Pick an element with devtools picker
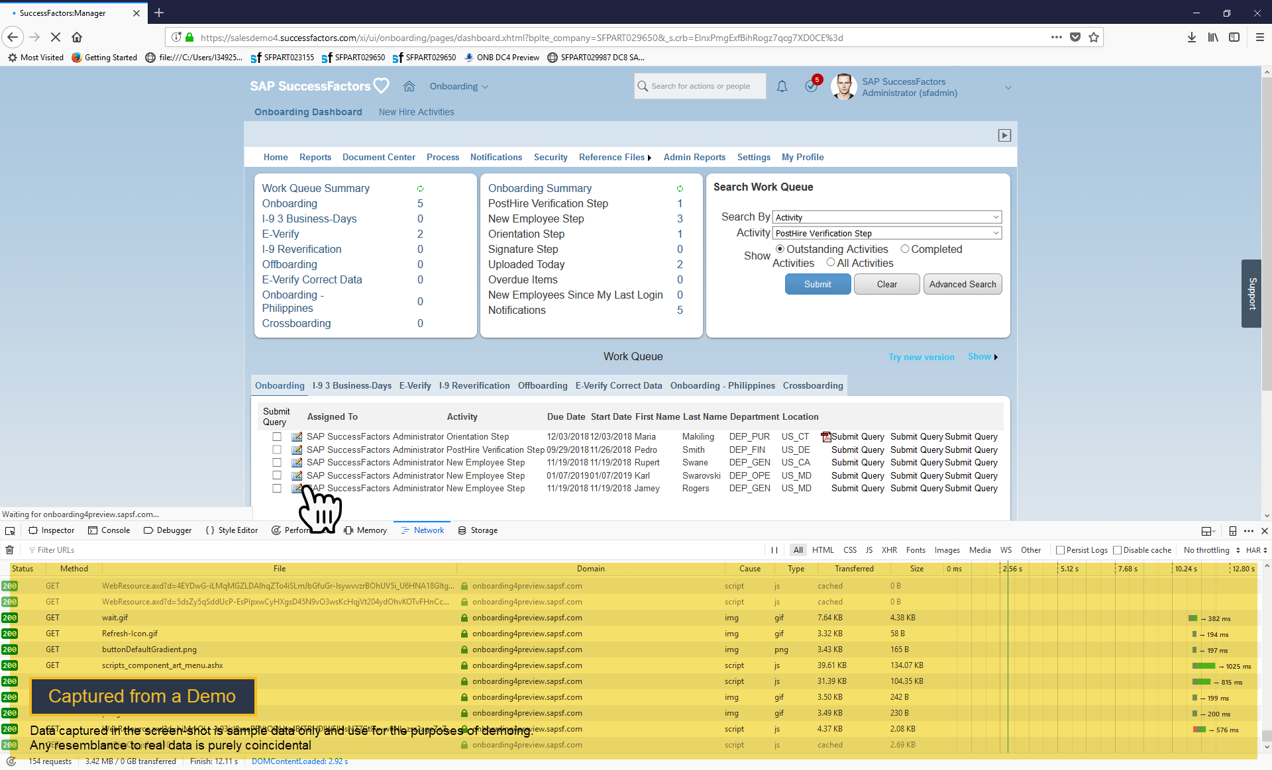The width and height of the screenshot is (1272, 770). [x=10, y=531]
